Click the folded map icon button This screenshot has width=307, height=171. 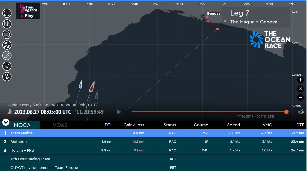[x=7, y=24]
